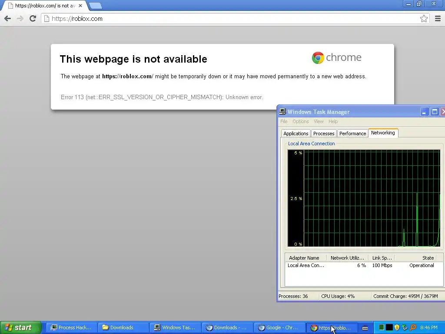Open the yellow security shield tray icon
This screenshot has width=445, height=334.
(397, 327)
